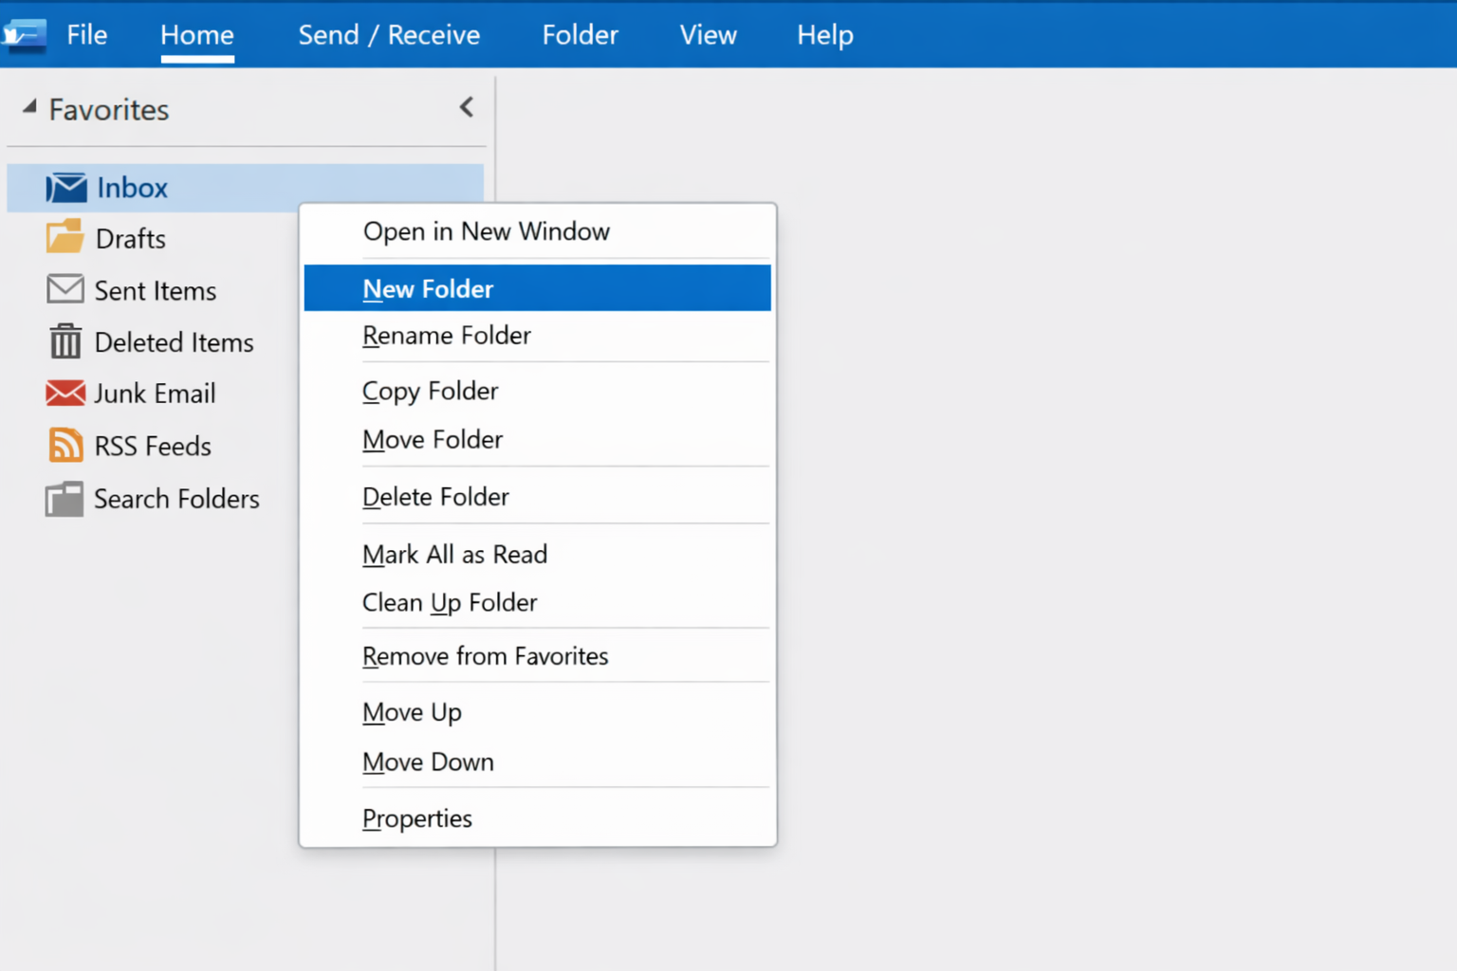Collapse the Favorites section
This screenshot has height=971, width=1457.
pos(28,108)
